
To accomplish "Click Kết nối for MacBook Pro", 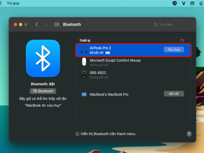I will click(x=174, y=94).
